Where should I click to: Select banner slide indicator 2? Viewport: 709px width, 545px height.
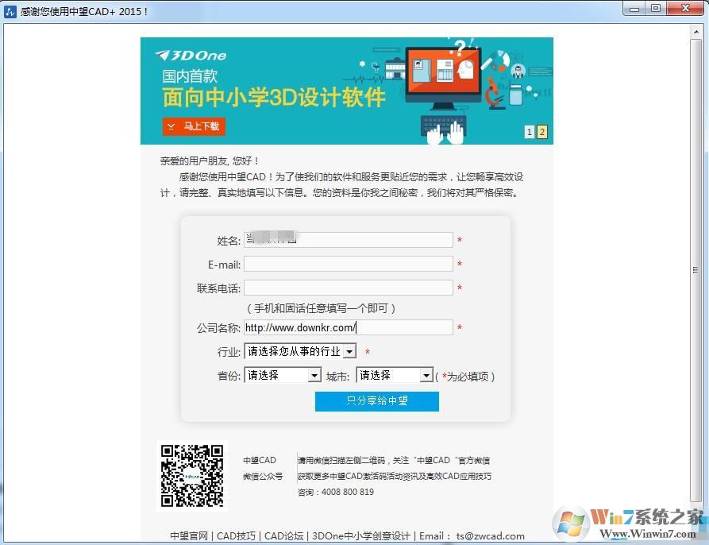pos(541,132)
